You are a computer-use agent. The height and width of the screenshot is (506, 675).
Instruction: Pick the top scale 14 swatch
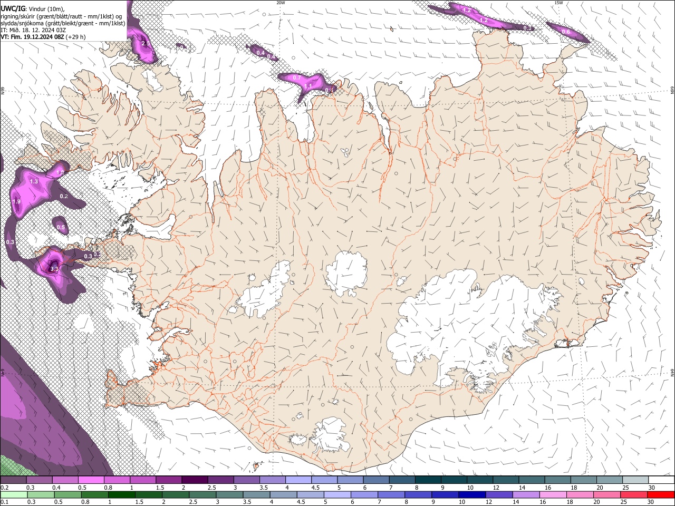(532, 480)
